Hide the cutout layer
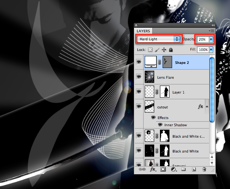 pos(139,106)
